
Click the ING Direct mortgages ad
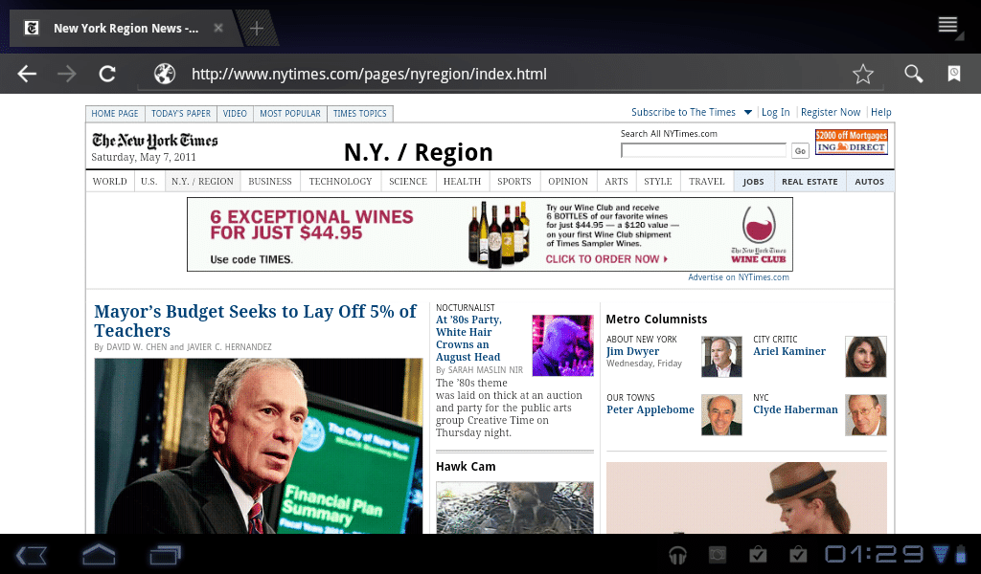852,142
